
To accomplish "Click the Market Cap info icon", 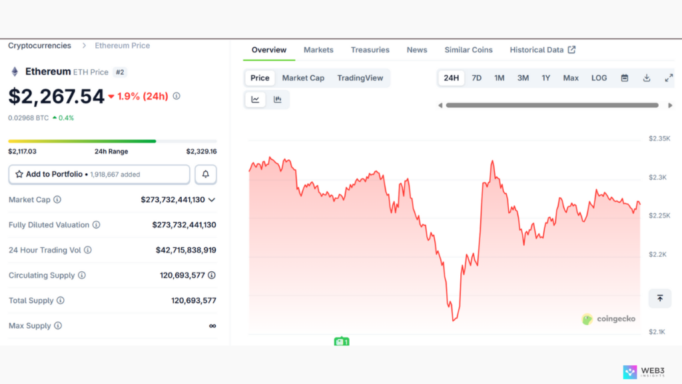I will point(57,199).
